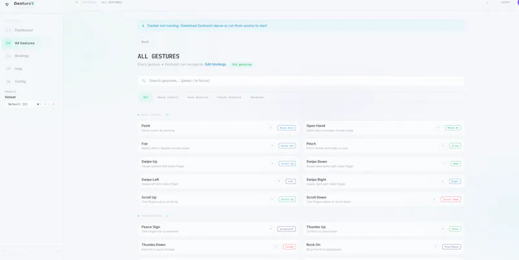519x260 pixels.
Task: Switch to the Hand Gestures filter tab
Action: click(198, 97)
